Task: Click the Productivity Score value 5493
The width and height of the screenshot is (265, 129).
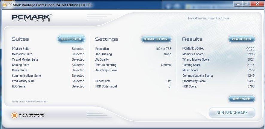Action: (251, 81)
